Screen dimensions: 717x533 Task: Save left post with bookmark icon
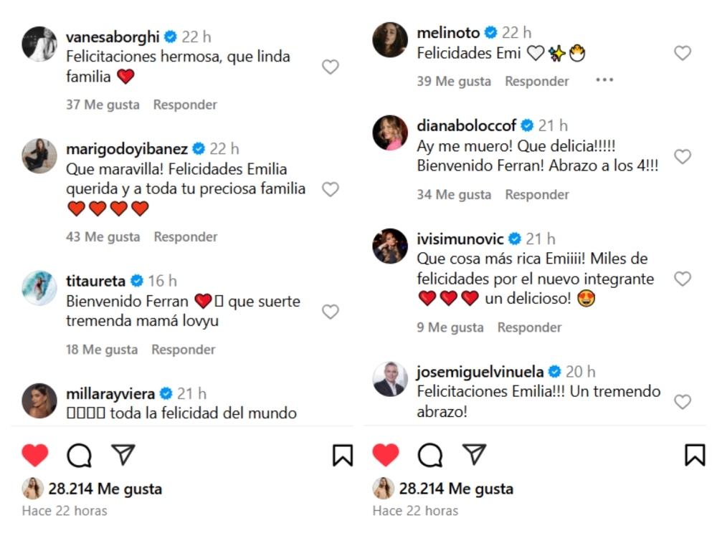pos(343,455)
